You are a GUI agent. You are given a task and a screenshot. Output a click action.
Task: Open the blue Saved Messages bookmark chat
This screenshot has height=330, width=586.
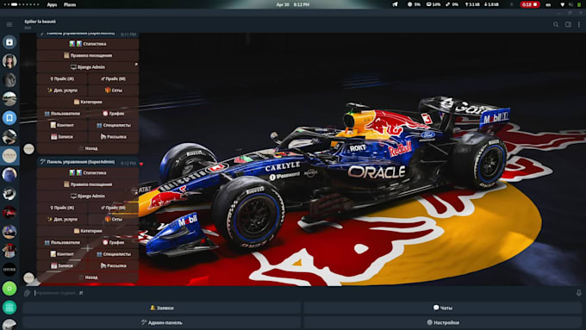[9, 118]
